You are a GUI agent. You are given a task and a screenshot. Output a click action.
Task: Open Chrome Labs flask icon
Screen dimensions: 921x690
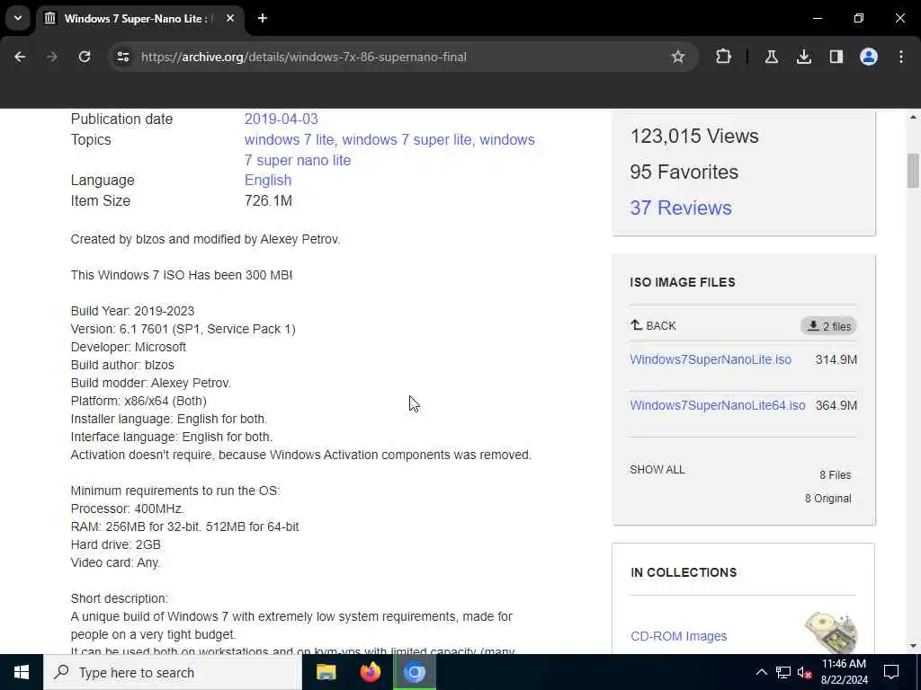[x=771, y=57]
